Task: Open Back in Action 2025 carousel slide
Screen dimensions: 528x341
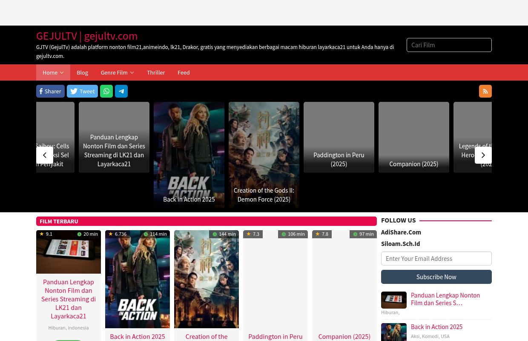Action: click(x=189, y=155)
